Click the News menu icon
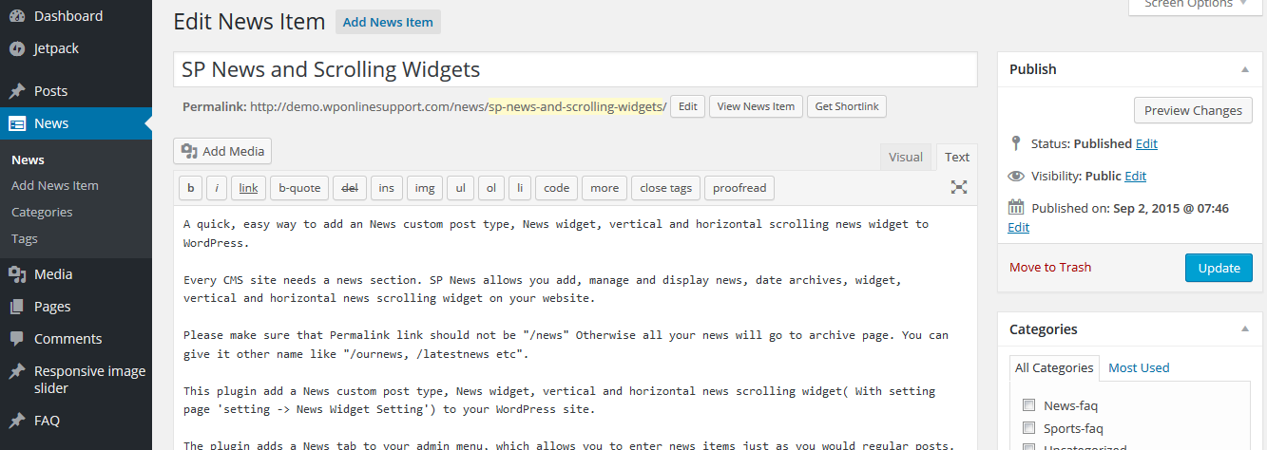 coord(17,123)
